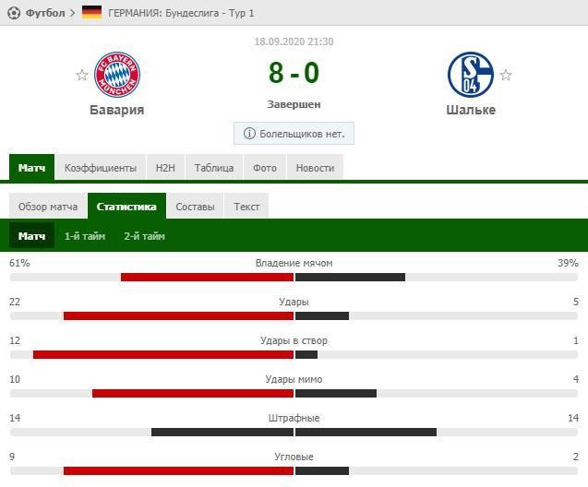Click the German flag icon

pyautogui.click(x=91, y=13)
